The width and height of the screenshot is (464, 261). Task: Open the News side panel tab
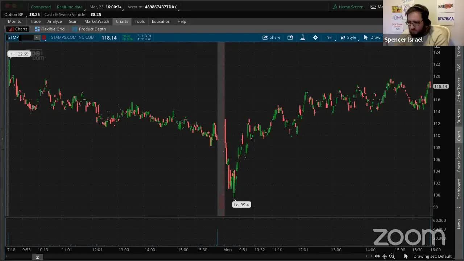point(459,224)
